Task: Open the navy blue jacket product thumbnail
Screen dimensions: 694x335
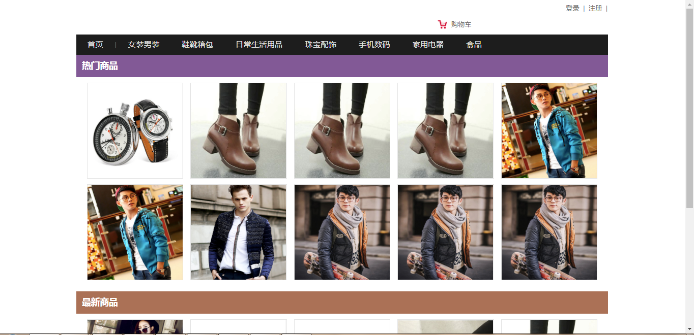Action: (x=239, y=232)
